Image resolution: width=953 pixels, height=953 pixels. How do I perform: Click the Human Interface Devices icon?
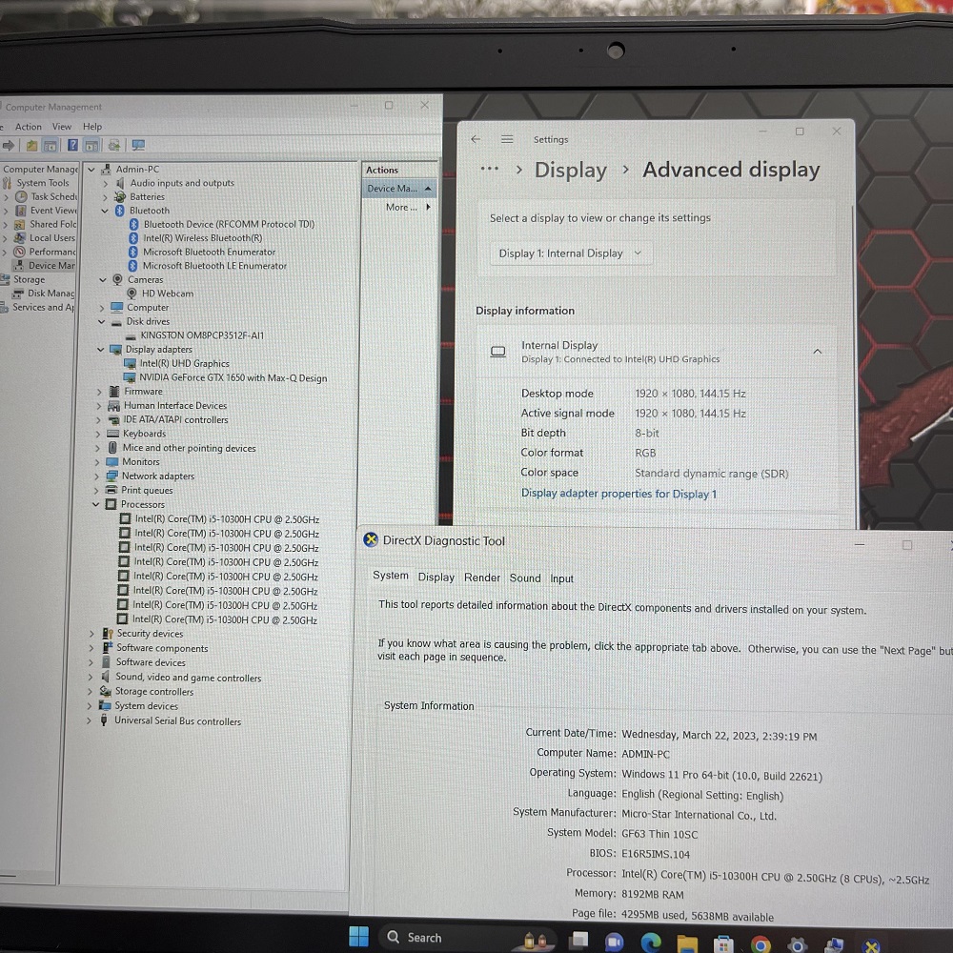click(113, 406)
